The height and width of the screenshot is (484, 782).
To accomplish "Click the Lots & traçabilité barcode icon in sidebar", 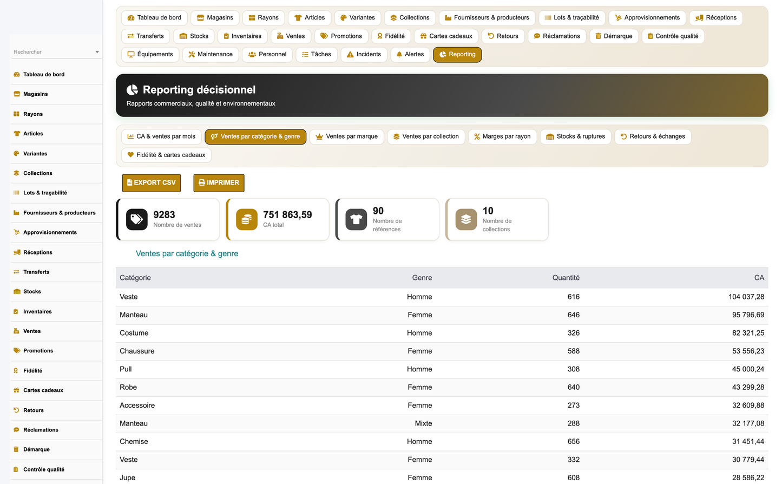I will pyautogui.click(x=17, y=193).
